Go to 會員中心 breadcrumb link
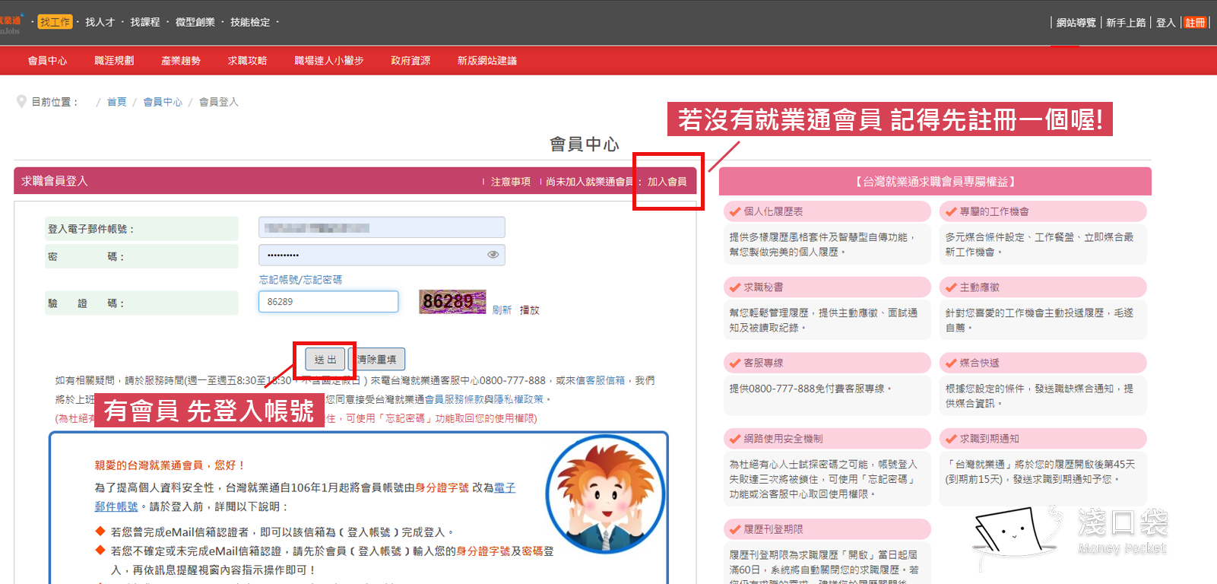 (x=163, y=102)
